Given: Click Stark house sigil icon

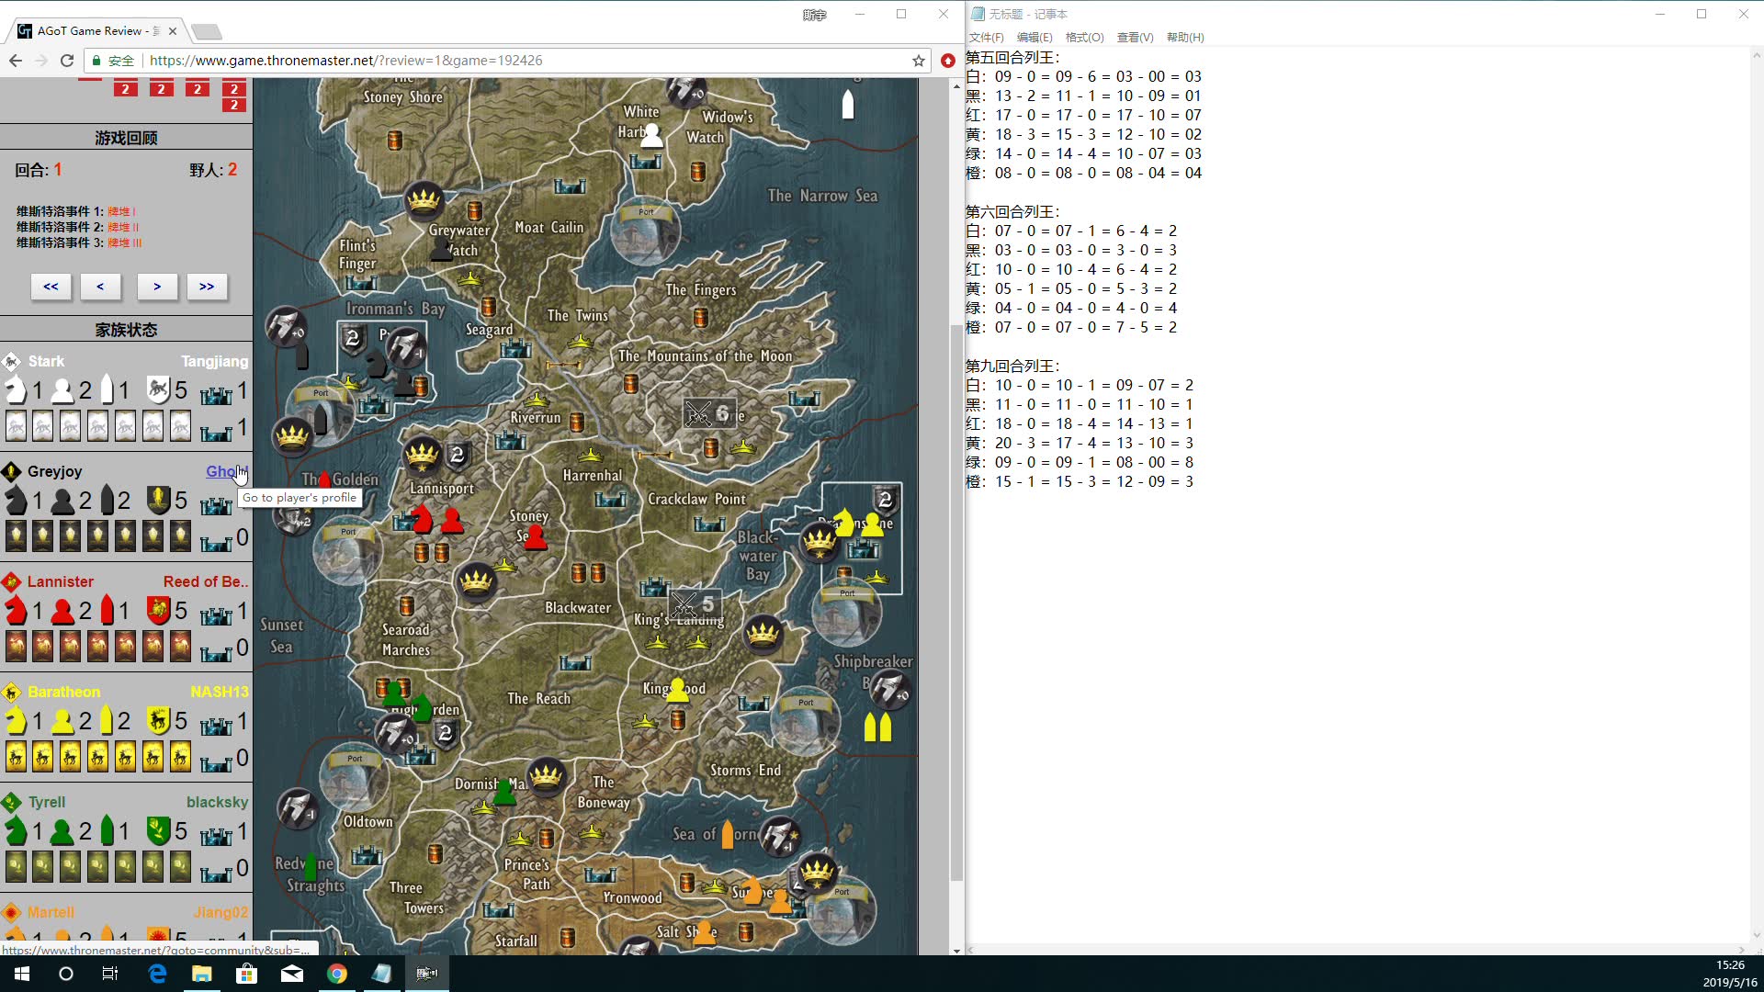Looking at the screenshot, I should pyautogui.click(x=12, y=361).
